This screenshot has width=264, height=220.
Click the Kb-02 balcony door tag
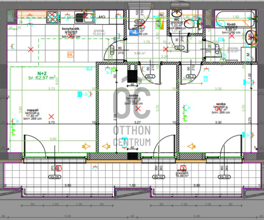point(159,177)
